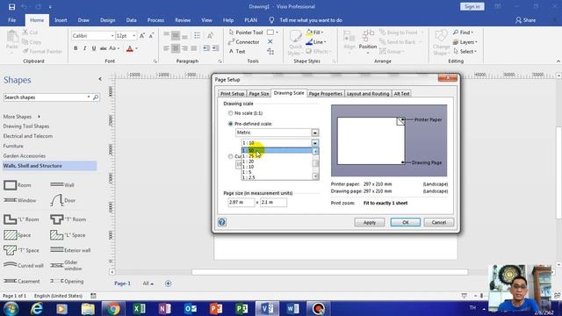
Task: Select the Room shape
Action: click(18, 185)
